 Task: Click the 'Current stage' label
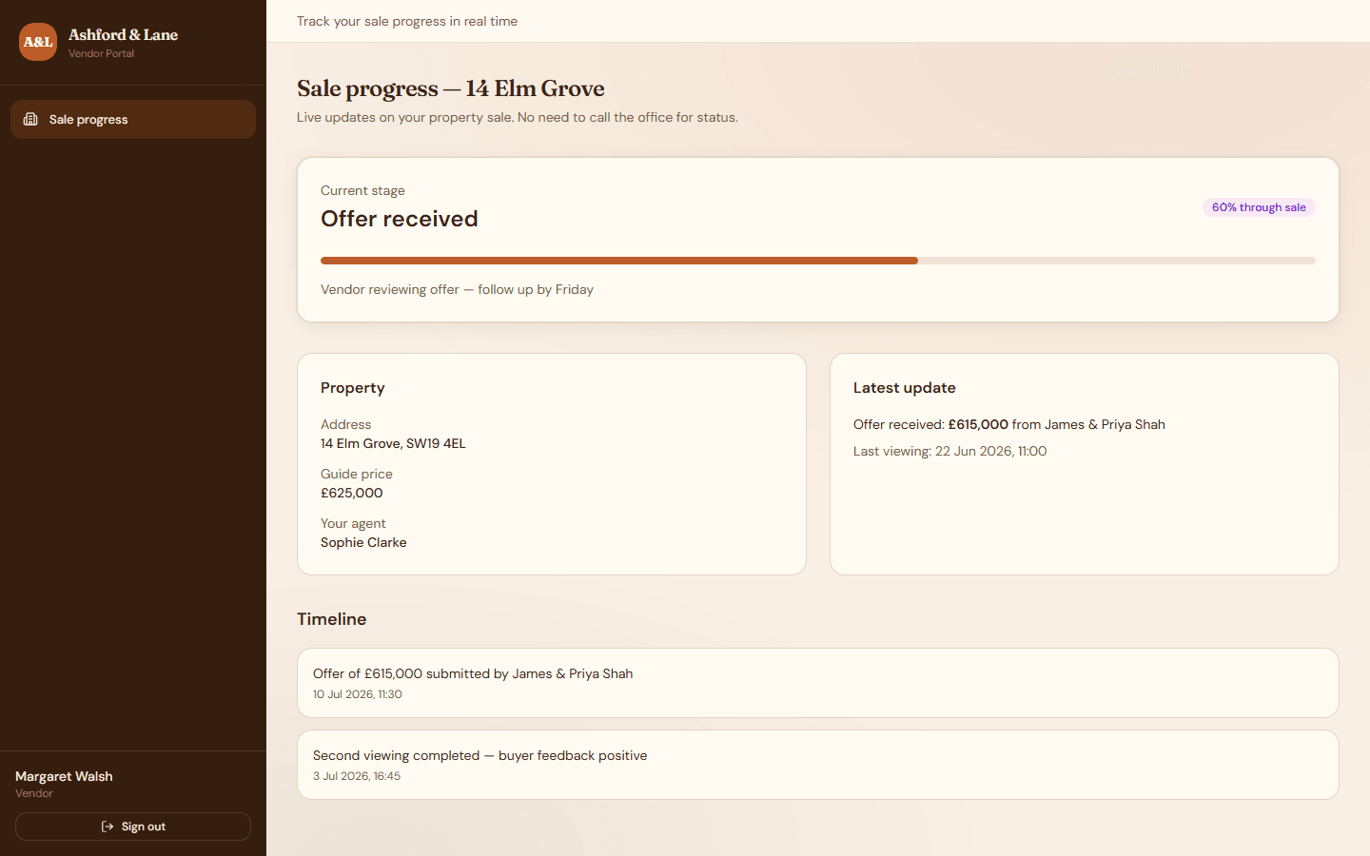click(362, 190)
